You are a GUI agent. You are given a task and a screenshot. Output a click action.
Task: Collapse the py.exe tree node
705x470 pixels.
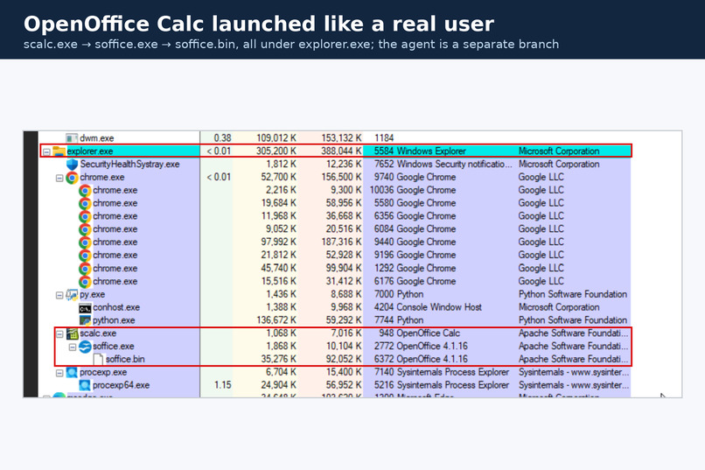point(59,295)
